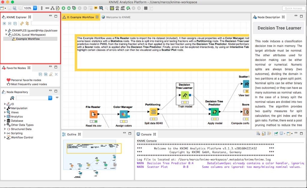Open the zoom level dropdown
Screen dimensions: 307x188
tap(35, 8)
